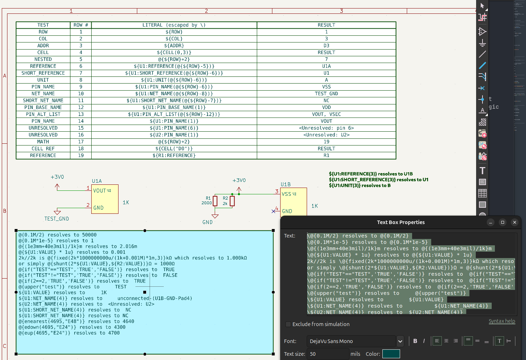Toggle italic text formatting
The height and width of the screenshot is (360, 526).
coord(424,341)
